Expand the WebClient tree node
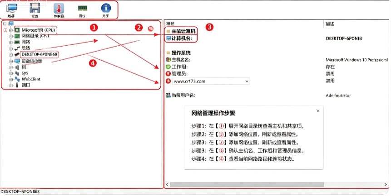 click(11, 80)
